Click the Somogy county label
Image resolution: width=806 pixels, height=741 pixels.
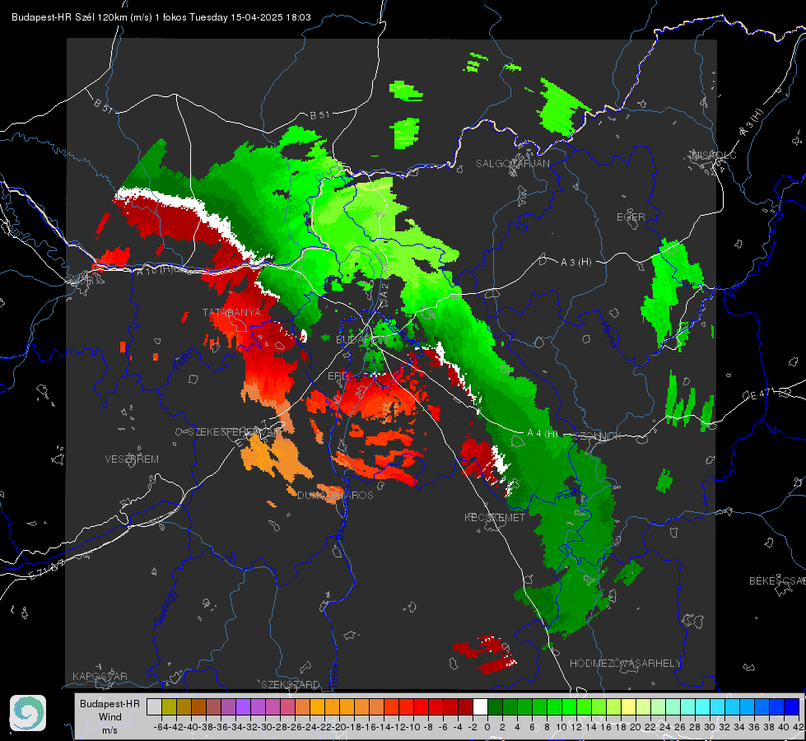tap(165, 608)
